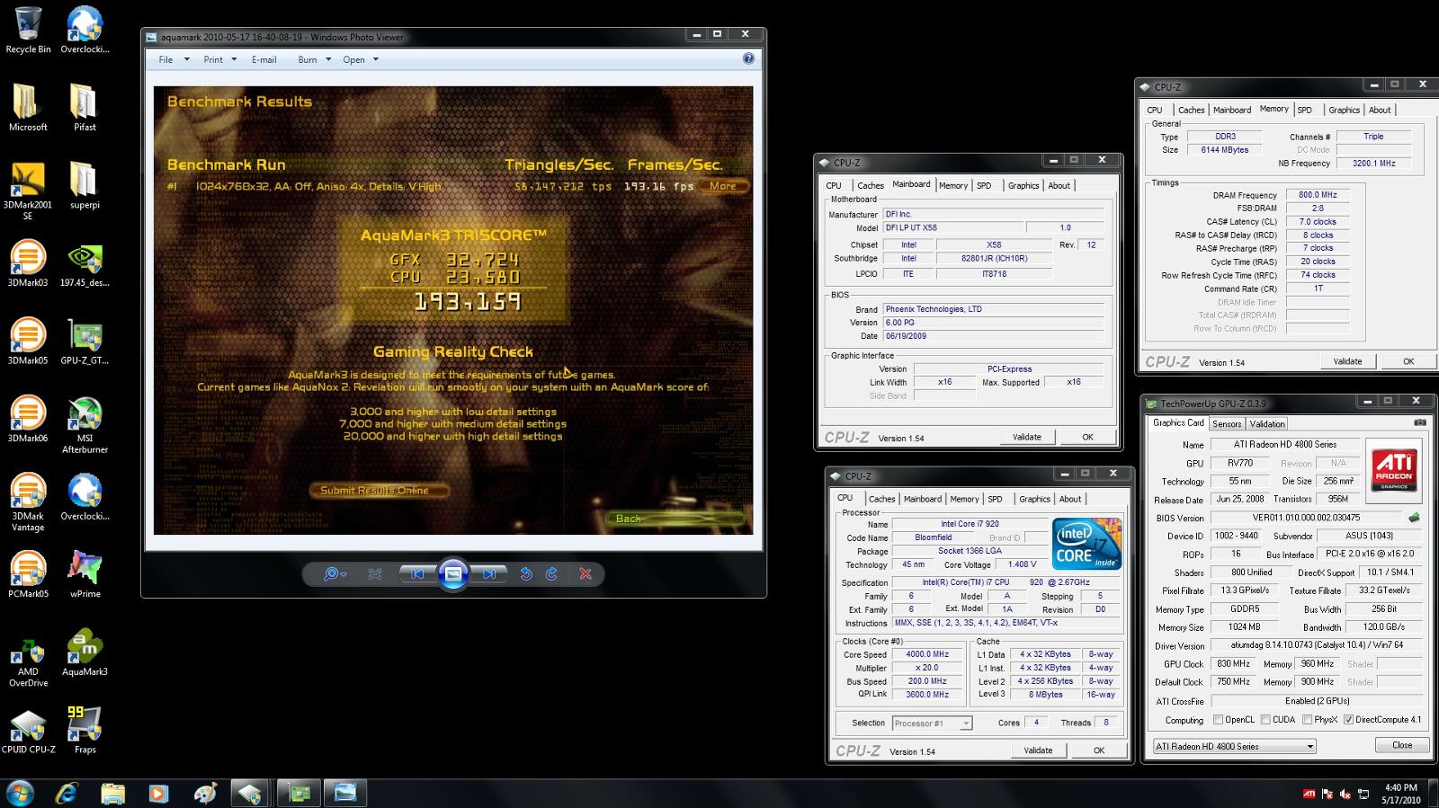Open Graphics tab in CPU-Z processor window
The width and height of the screenshot is (1439, 808).
pos(1034,499)
